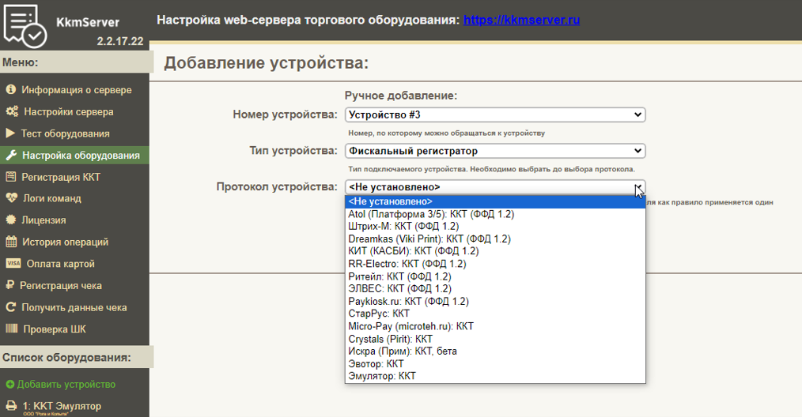Click hint text starting 'Тип подключаемого устройства'
This screenshot has height=417, width=802.
pos(491,169)
